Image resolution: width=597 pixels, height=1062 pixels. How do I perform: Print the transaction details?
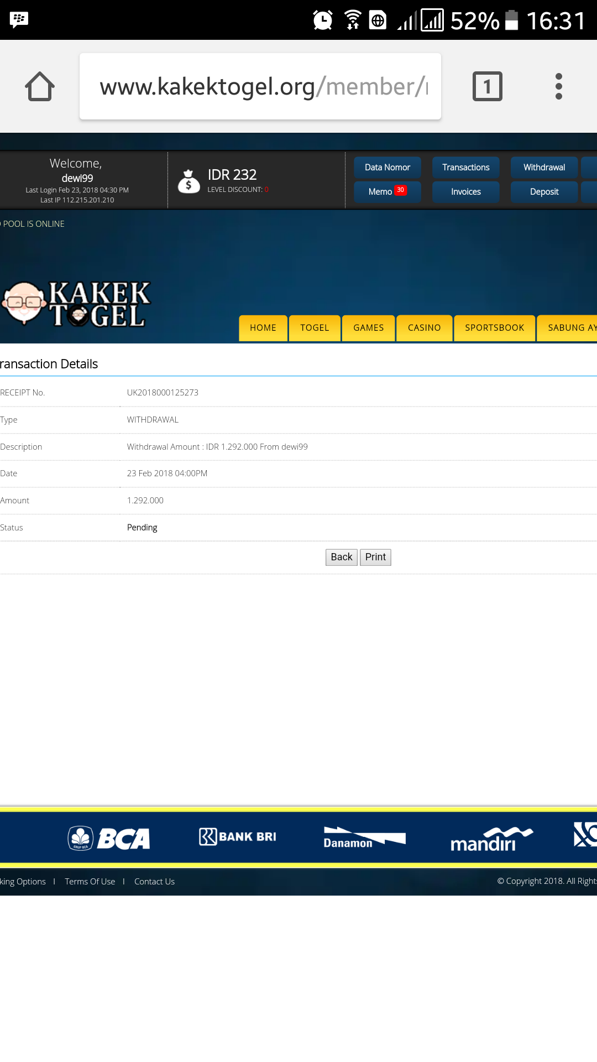click(375, 557)
